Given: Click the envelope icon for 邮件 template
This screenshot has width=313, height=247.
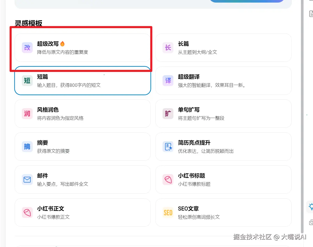Looking at the screenshot, I should click(x=27, y=180).
